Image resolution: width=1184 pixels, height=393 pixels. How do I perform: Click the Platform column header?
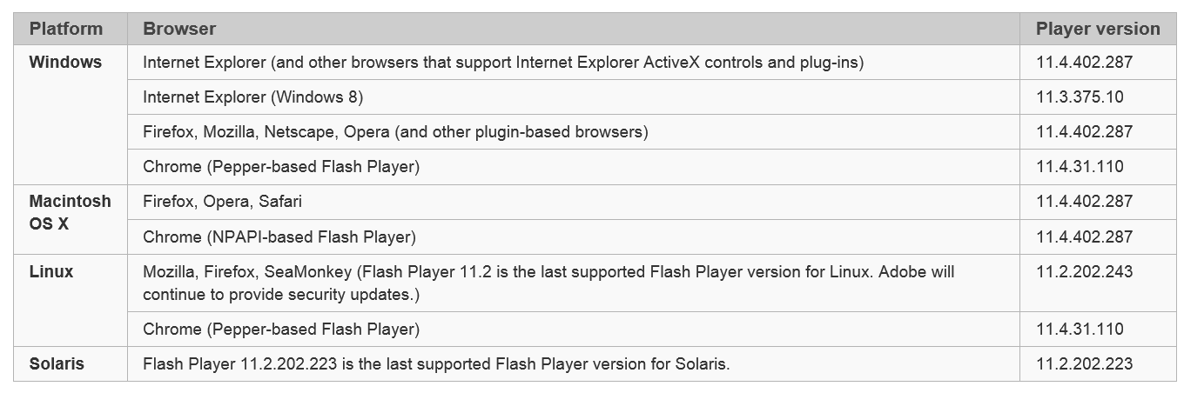tap(66, 29)
